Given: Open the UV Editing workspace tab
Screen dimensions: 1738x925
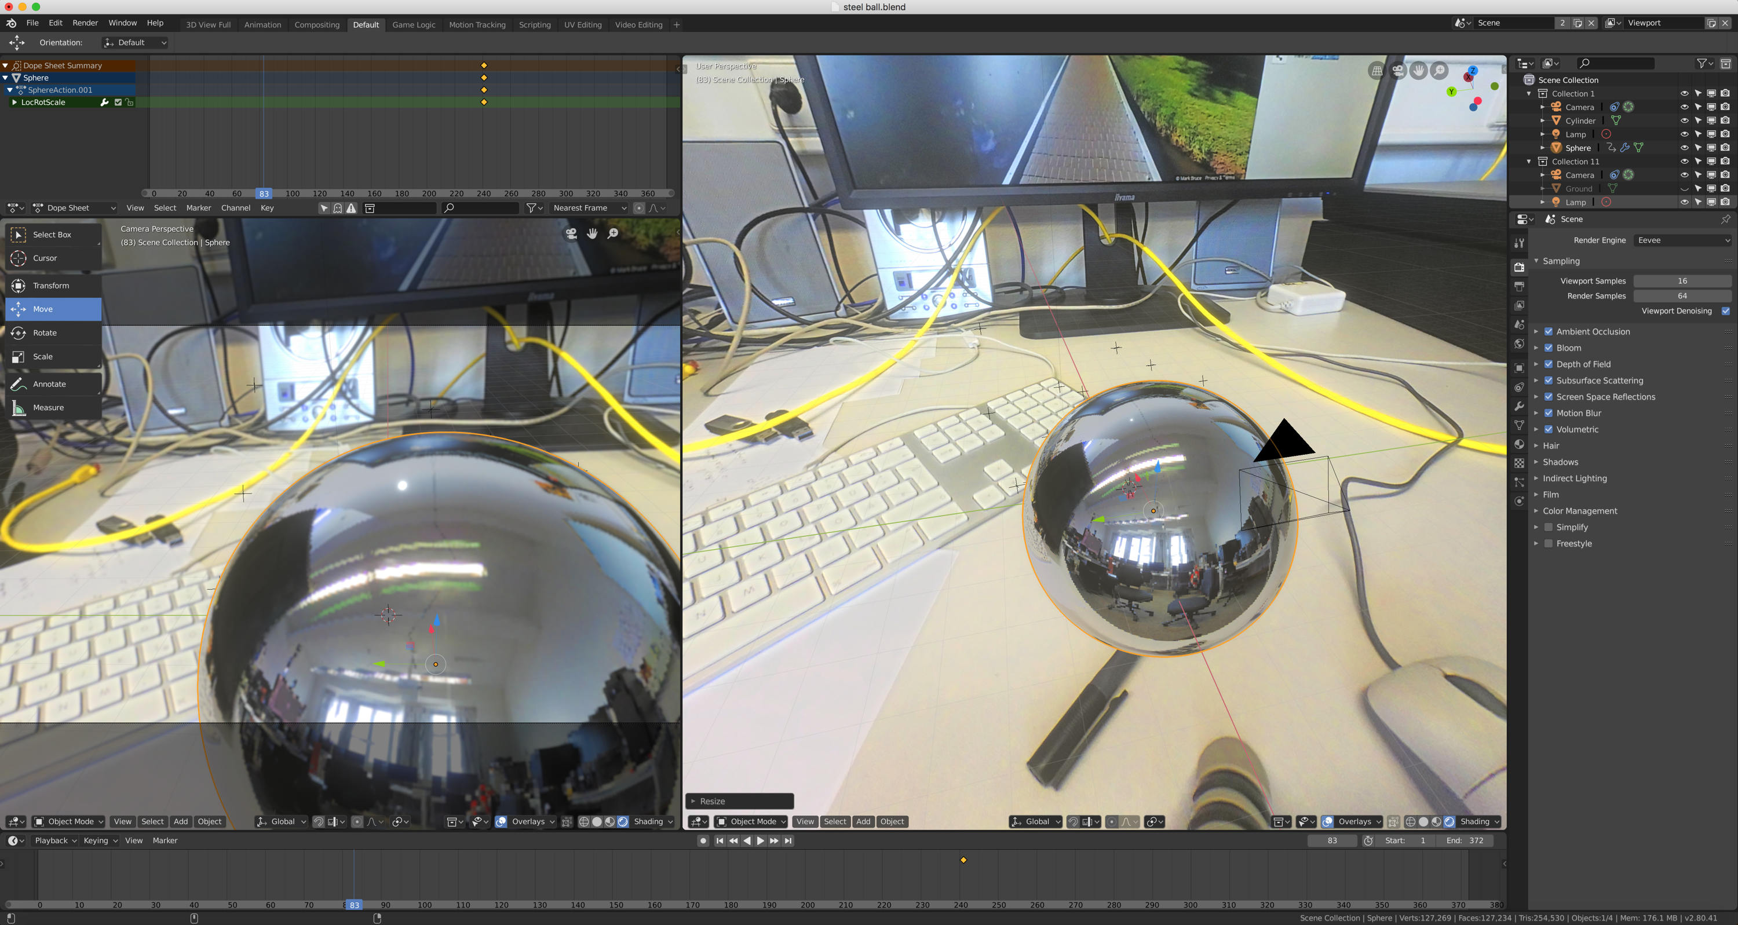Looking at the screenshot, I should (x=583, y=25).
